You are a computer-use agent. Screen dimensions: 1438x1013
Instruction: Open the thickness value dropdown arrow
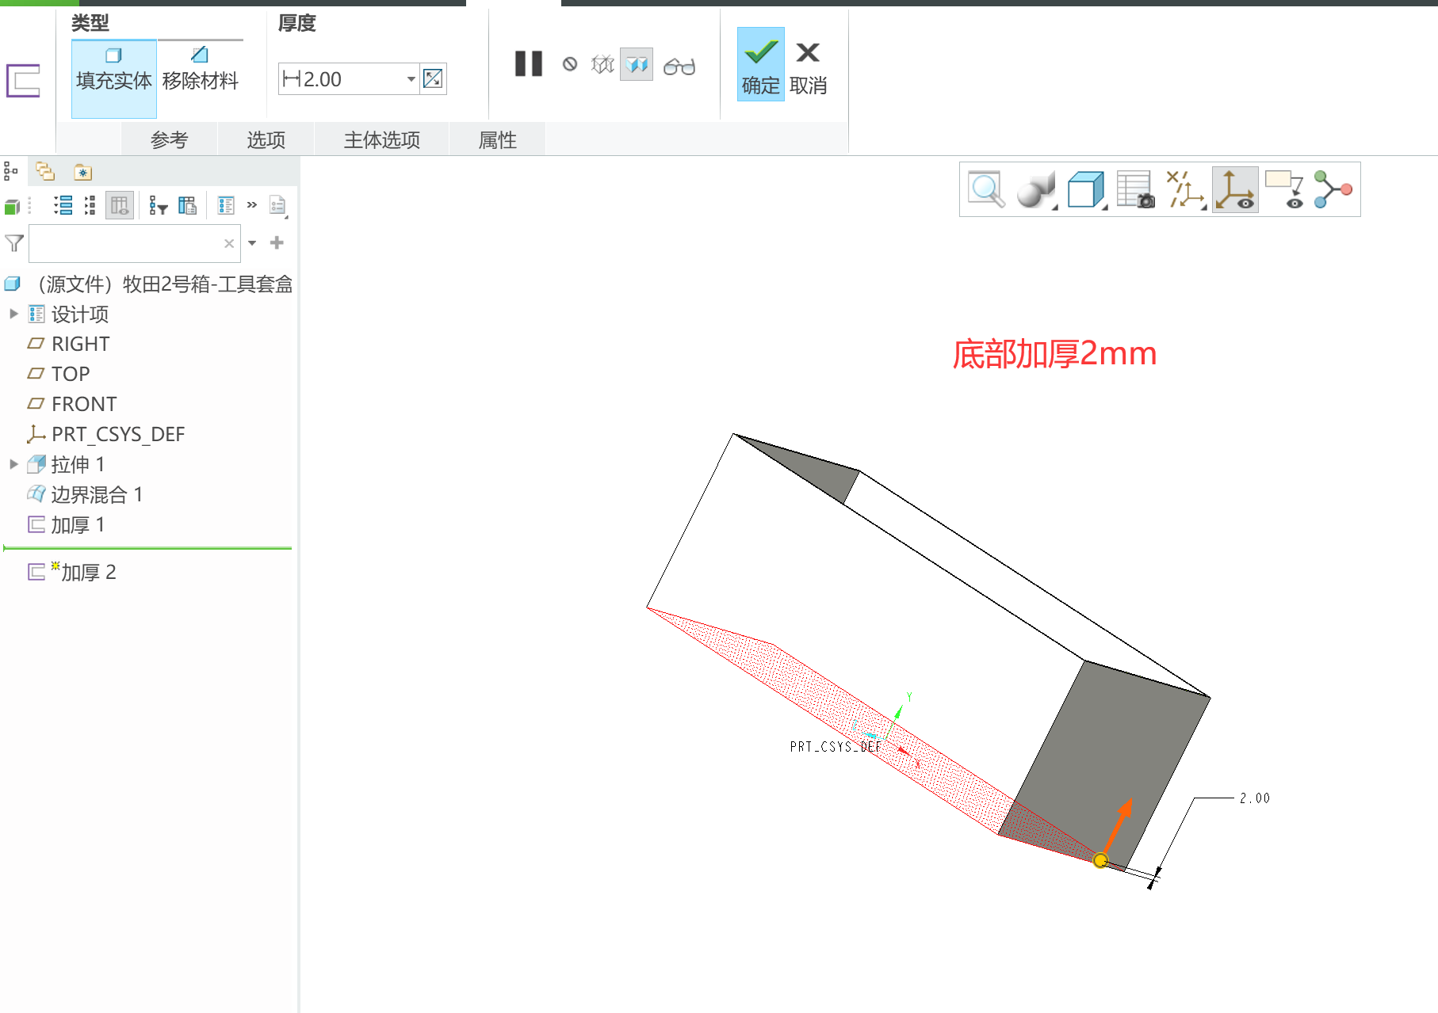tap(411, 79)
